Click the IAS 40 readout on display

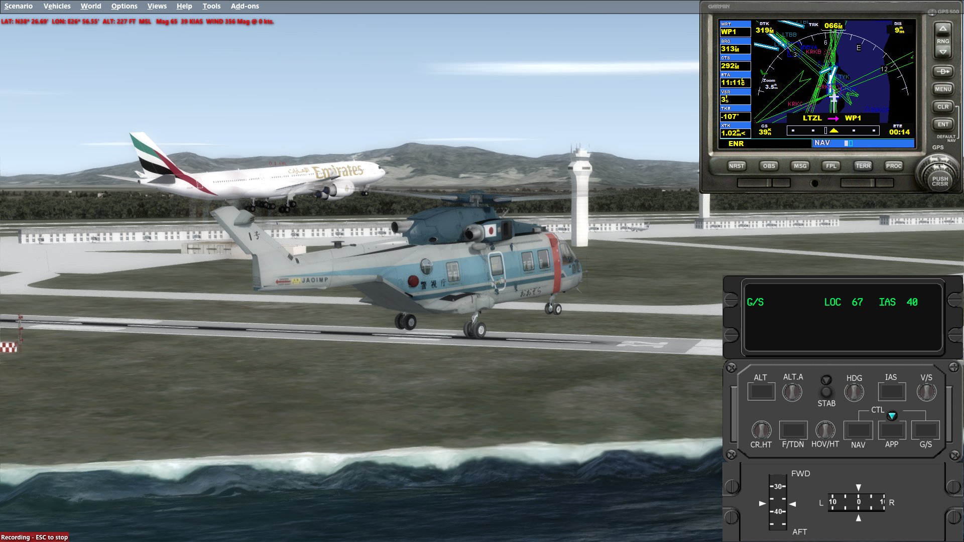(x=898, y=302)
